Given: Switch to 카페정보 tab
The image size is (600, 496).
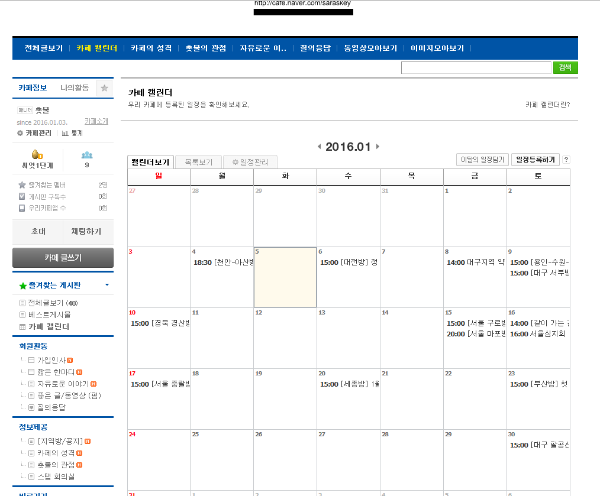Looking at the screenshot, I should 33,88.
